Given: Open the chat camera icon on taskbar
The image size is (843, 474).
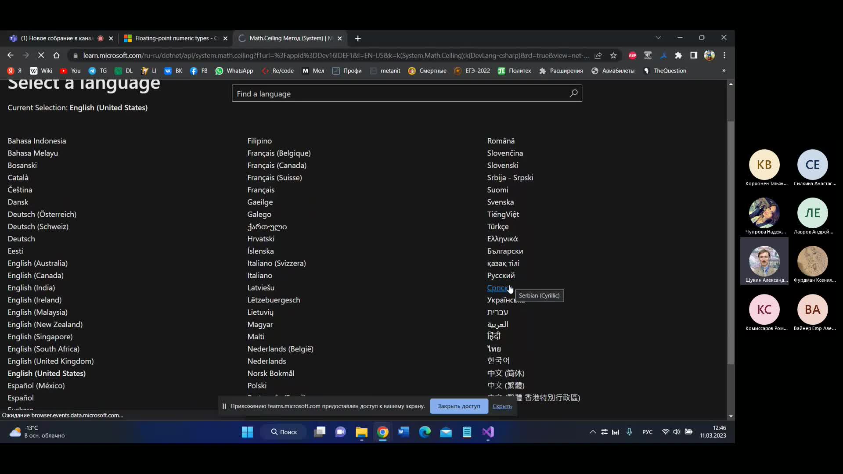Looking at the screenshot, I should point(340,432).
